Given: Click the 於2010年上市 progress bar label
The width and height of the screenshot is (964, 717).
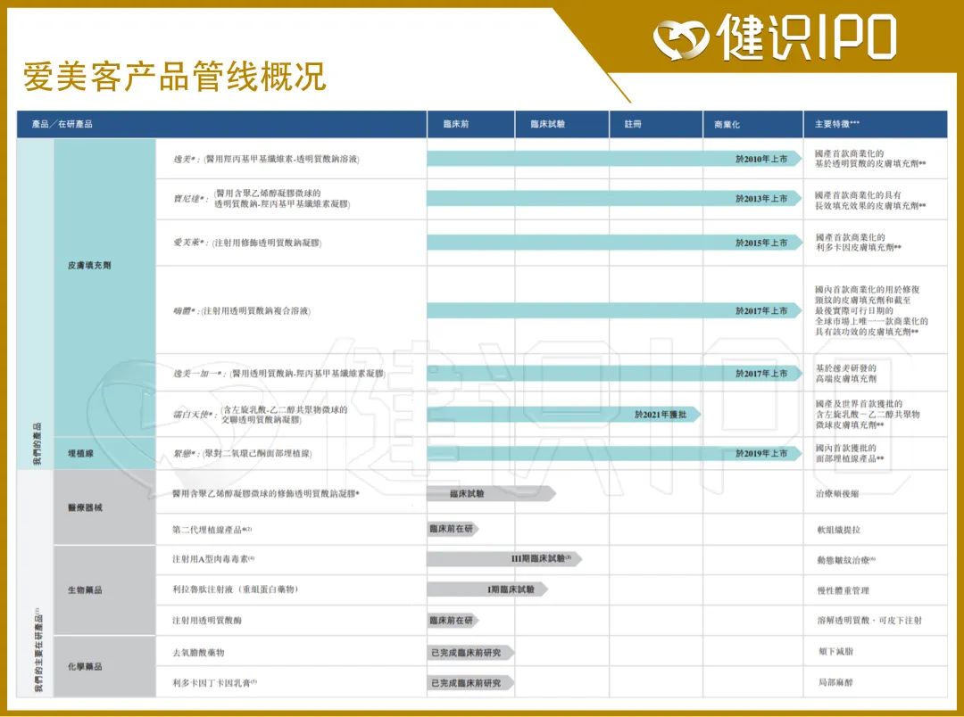Looking at the screenshot, I should [x=761, y=159].
